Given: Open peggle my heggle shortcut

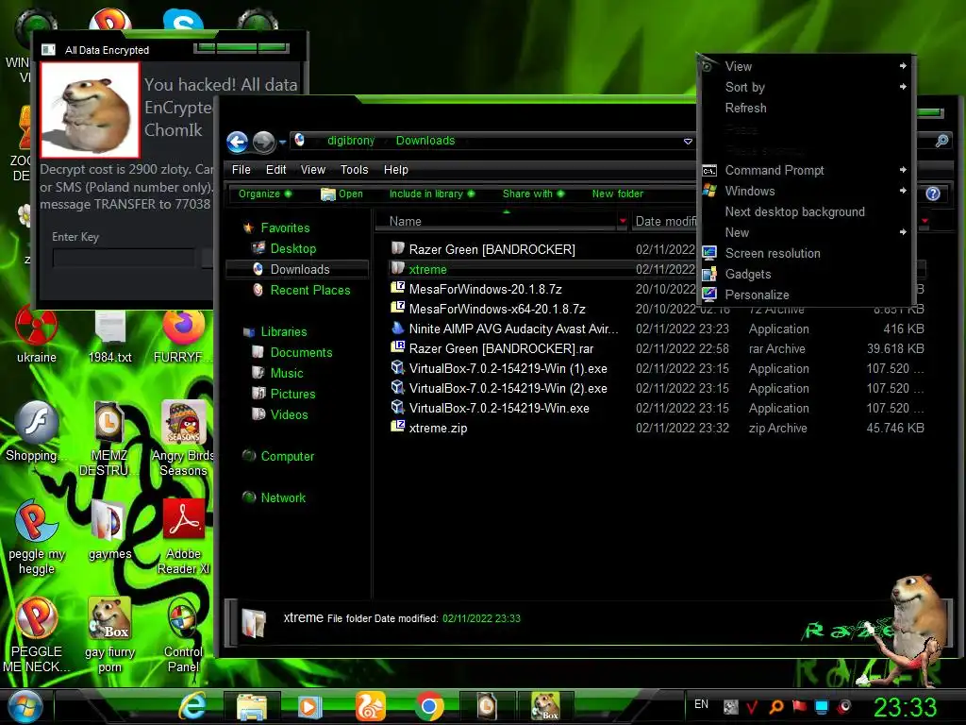Looking at the screenshot, I should 37,537.
